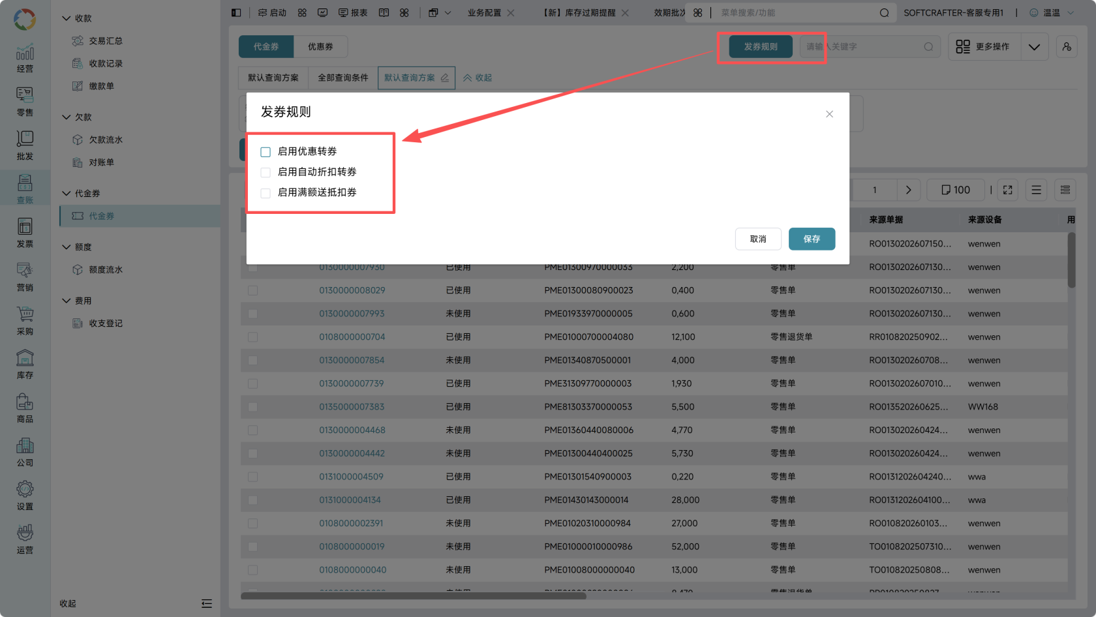Select row checkbox for 0130000008029
The height and width of the screenshot is (617, 1096).
point(252,290)
